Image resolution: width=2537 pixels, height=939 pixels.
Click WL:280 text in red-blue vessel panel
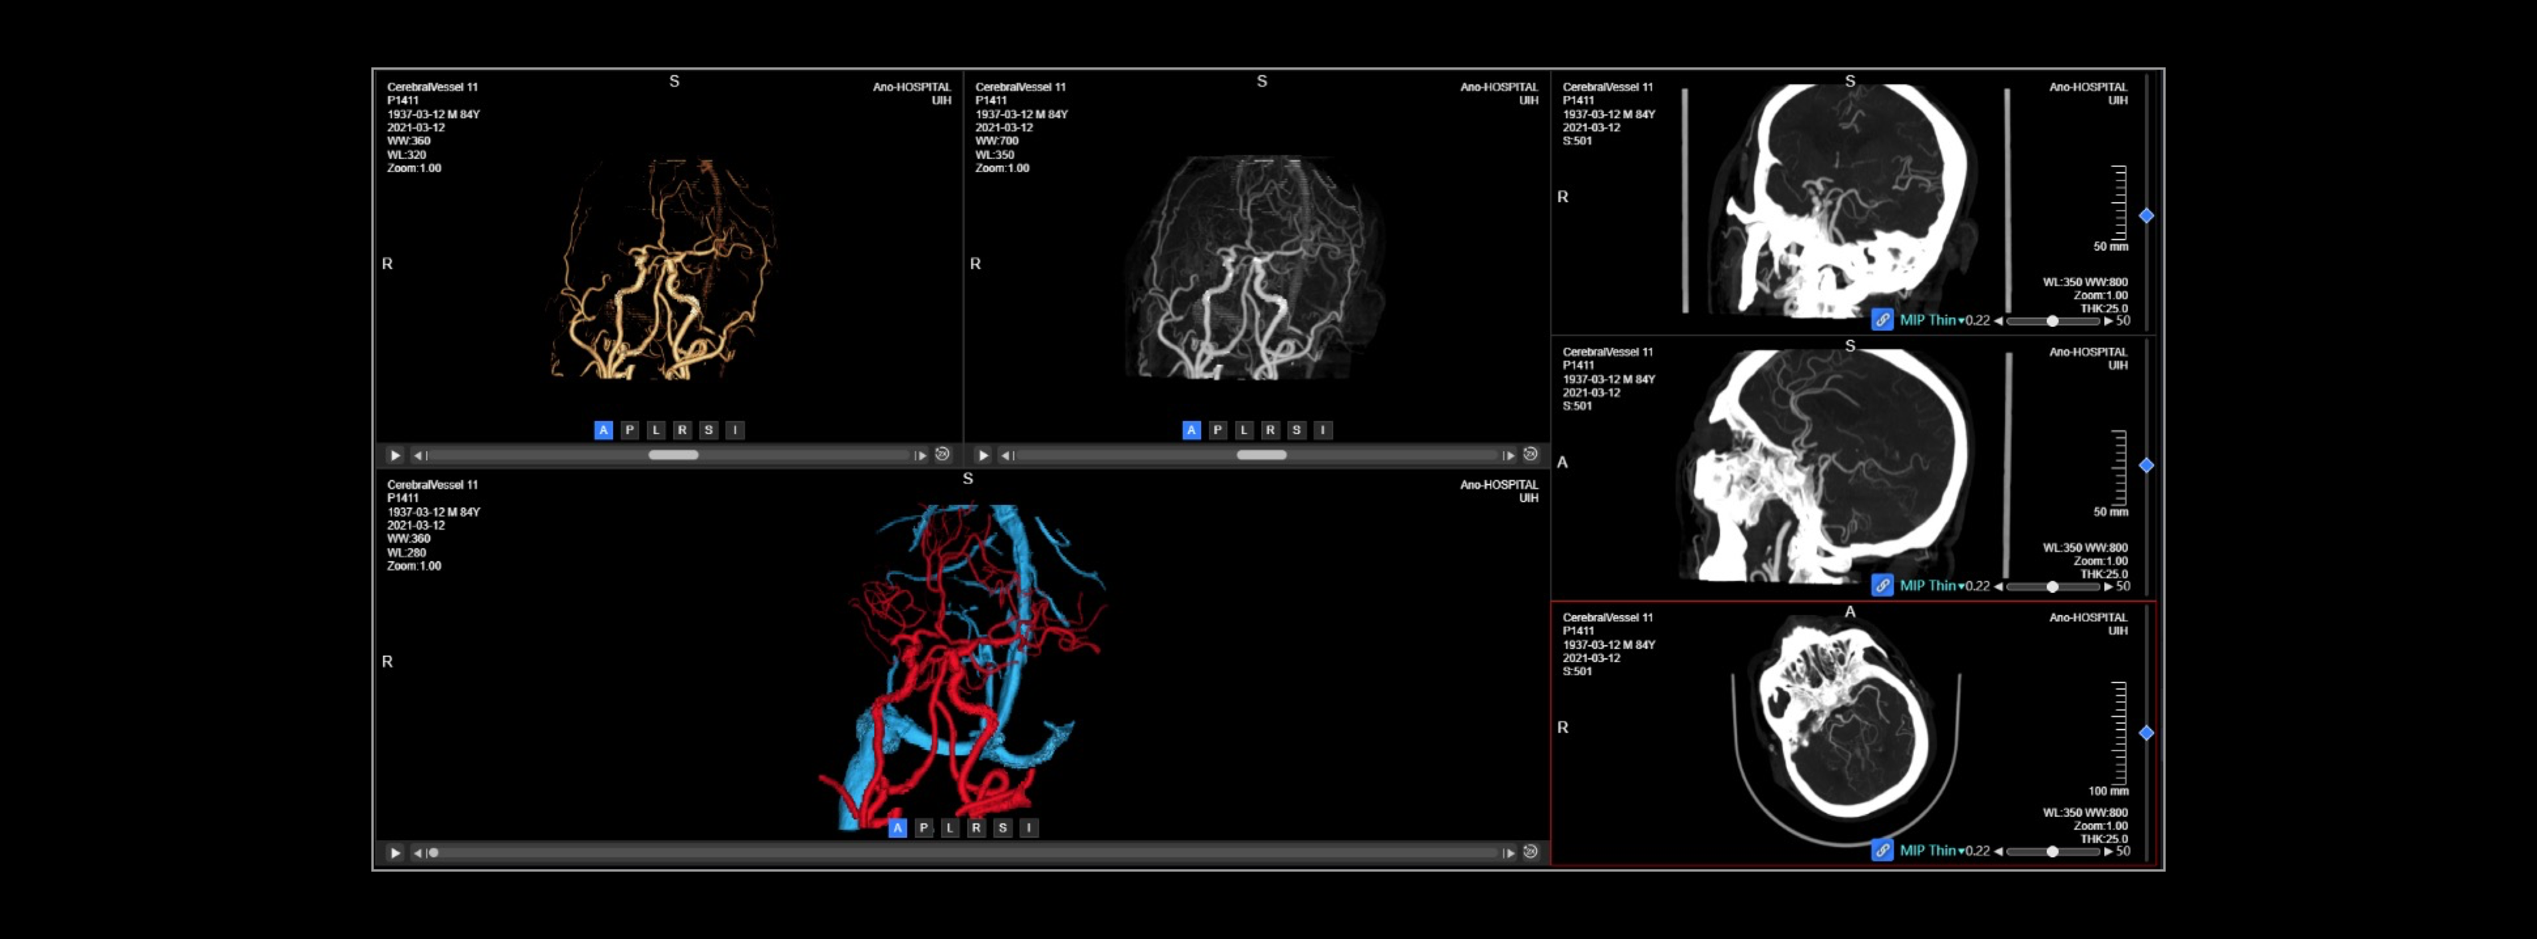pyautogui.click(x=407, y=552)
